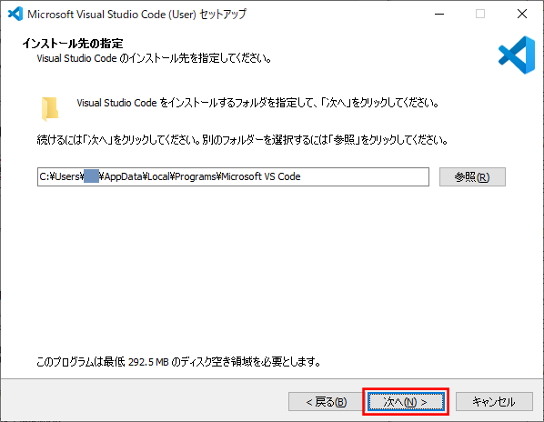The height and width of the screenshot is (422, 544).
Task: Click the < 戻る(B) button
Action: 326,402
